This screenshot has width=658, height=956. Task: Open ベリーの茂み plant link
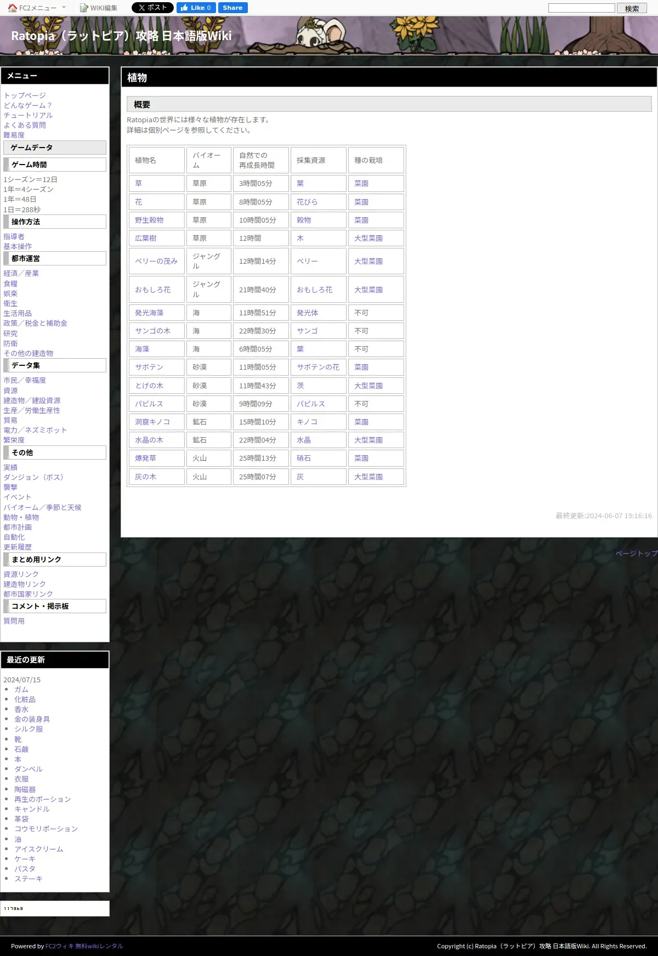pyautogui.click(x=156, y=261)
